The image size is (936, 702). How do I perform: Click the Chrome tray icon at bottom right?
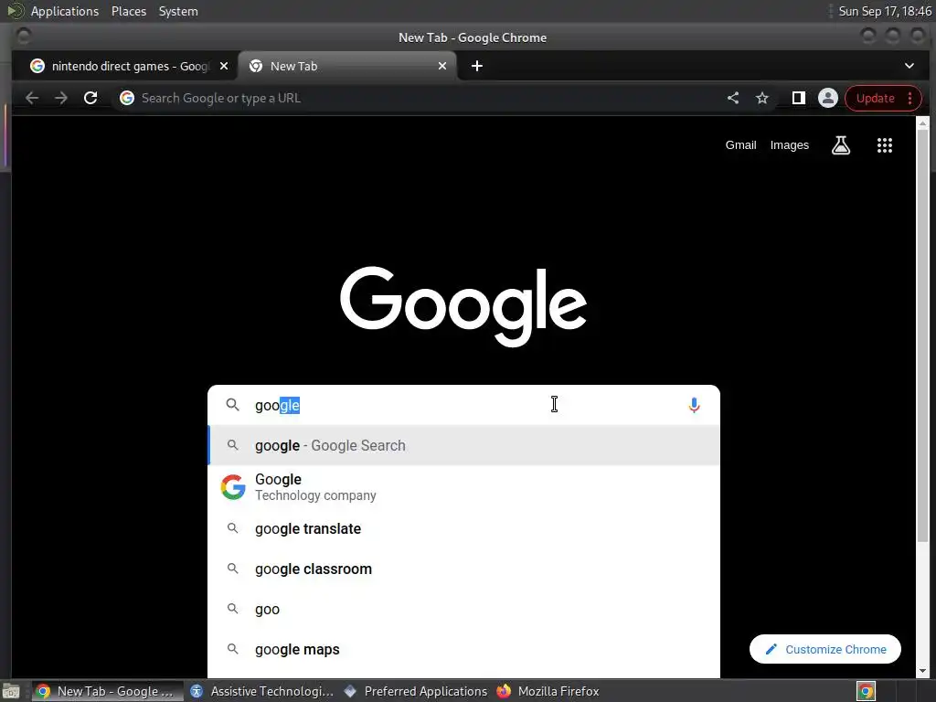coord(866,691)
